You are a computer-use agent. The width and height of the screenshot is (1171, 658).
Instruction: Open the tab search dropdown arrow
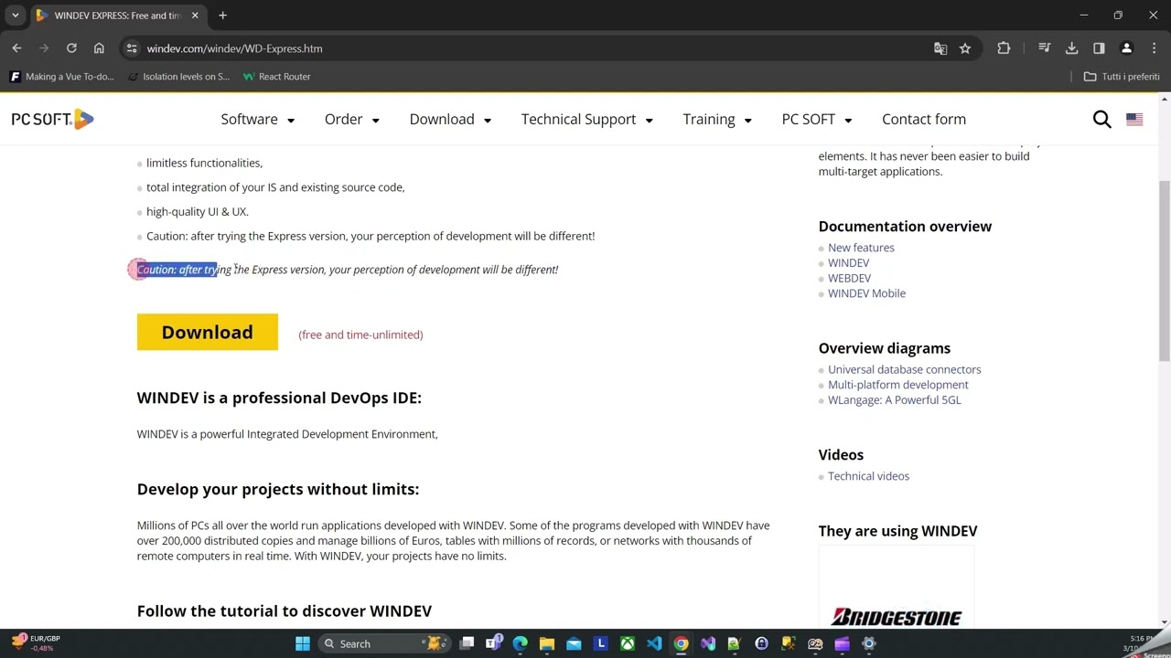[16, 16]
